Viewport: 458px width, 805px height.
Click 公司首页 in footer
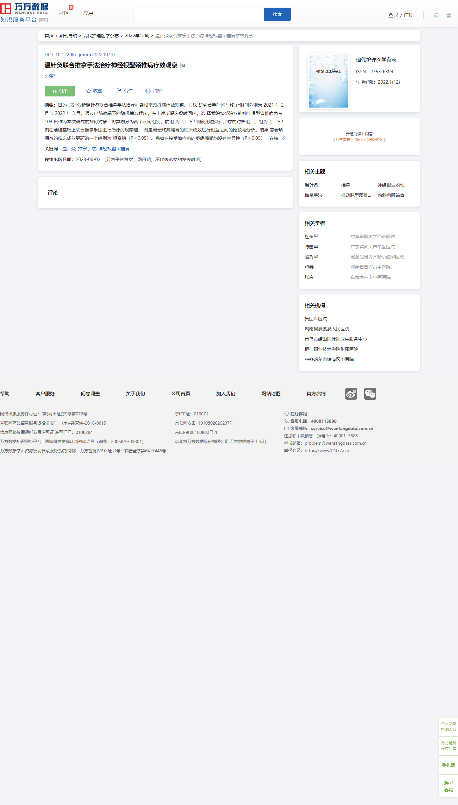[x=181, y=394]
